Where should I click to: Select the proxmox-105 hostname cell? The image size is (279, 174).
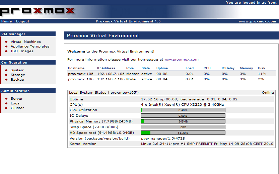[x=81, y=74]
